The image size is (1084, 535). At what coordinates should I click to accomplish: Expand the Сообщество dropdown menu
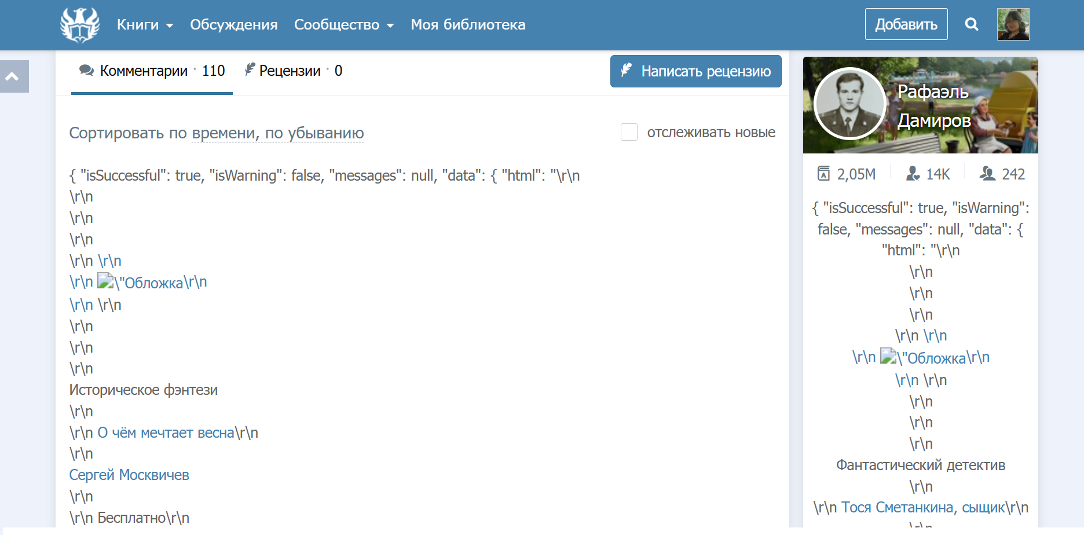click(344, 25)
